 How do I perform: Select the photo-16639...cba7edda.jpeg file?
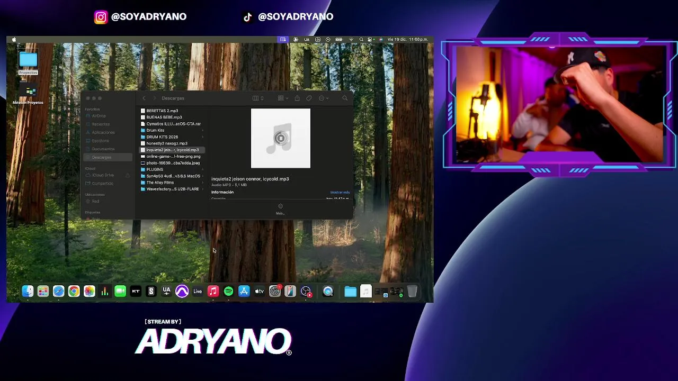(x=173, y=163)
